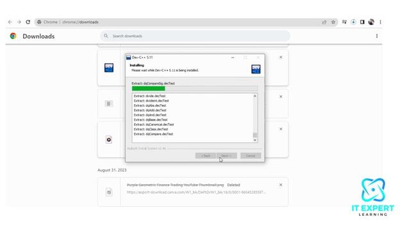Click the installer progress bar
The width and height of the screenshot is (410, 230).
pyautogui.click(x=195, y=89)
